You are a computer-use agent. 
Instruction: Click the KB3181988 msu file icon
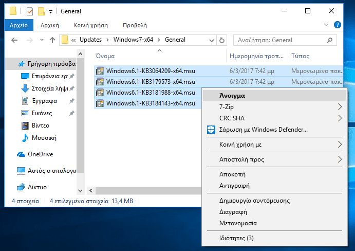click(x=100, y=93)
